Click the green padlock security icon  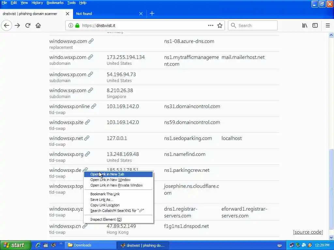[x=77, y=25]
